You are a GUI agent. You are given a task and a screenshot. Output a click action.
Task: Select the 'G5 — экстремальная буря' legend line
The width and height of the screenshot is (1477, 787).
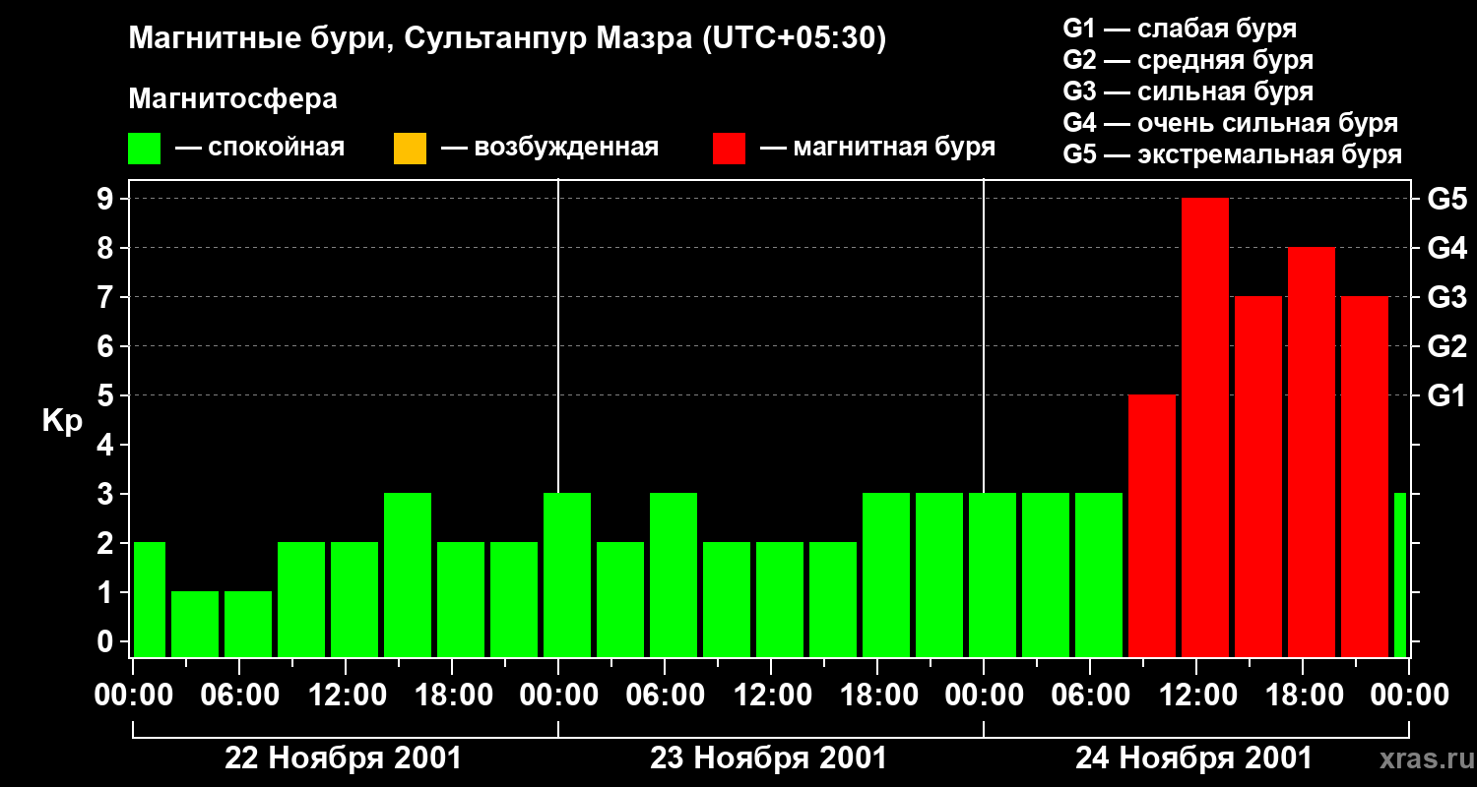pyautogui.click(x=1232, y=154)
